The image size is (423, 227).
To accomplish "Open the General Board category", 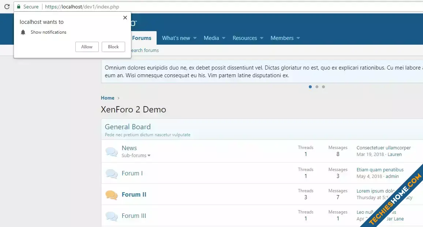I will pyautogui.click(x=128, y=127).
